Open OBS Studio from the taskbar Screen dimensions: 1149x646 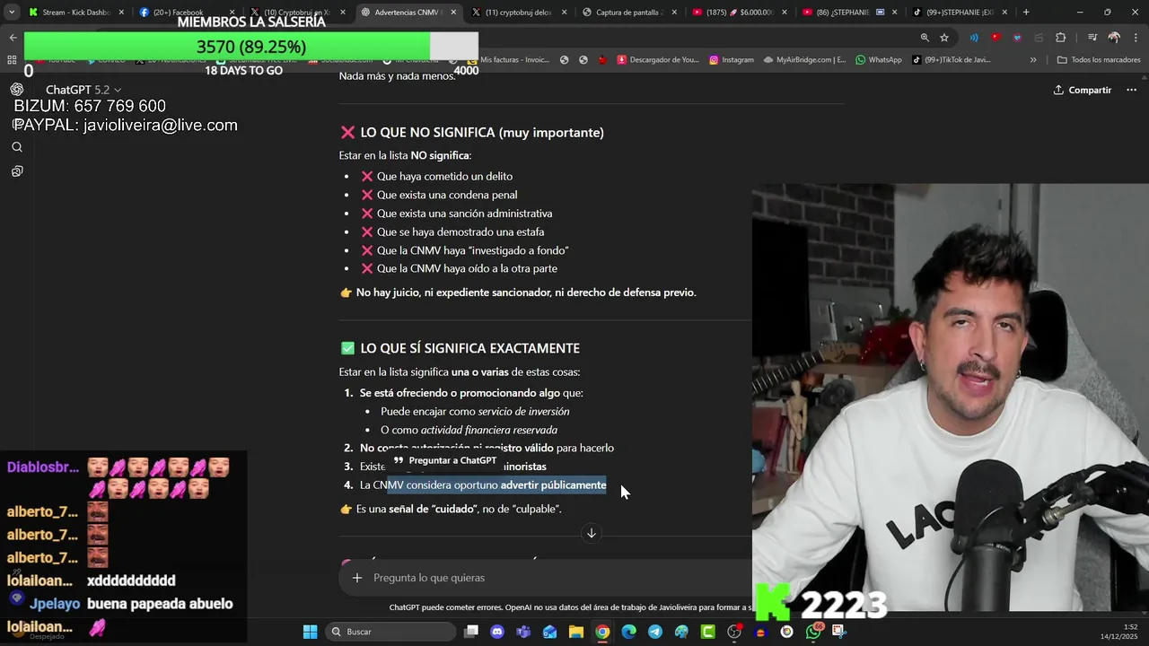(x=734, y=632)
